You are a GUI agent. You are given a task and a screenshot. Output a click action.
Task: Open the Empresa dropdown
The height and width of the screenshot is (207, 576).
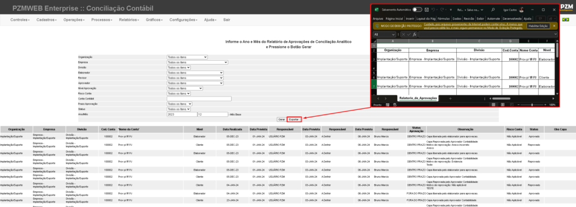pyautogui.click(x=197, y=62)
